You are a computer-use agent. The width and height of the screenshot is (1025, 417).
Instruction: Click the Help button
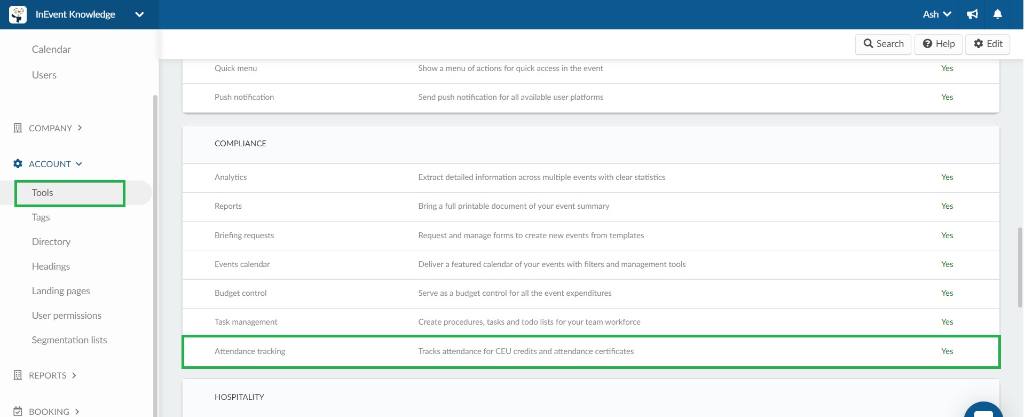(939, 44)
